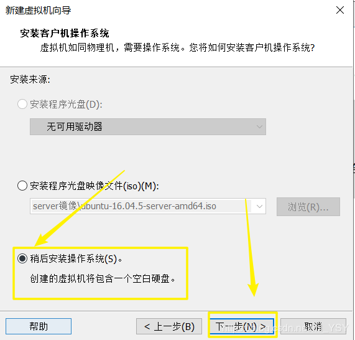
Task: Click the 安装客户机操作系统 heading
Action: (65, 34)
